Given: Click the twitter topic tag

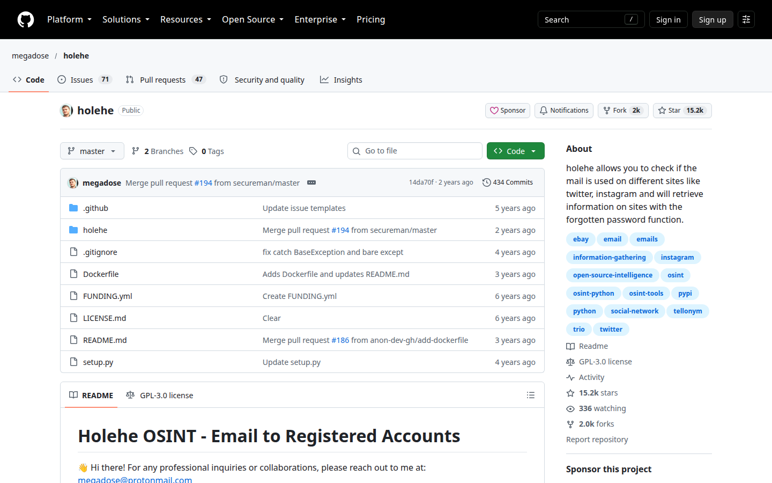Looking at the screenshot, I should pyautogui.click(x=611, y=330).
